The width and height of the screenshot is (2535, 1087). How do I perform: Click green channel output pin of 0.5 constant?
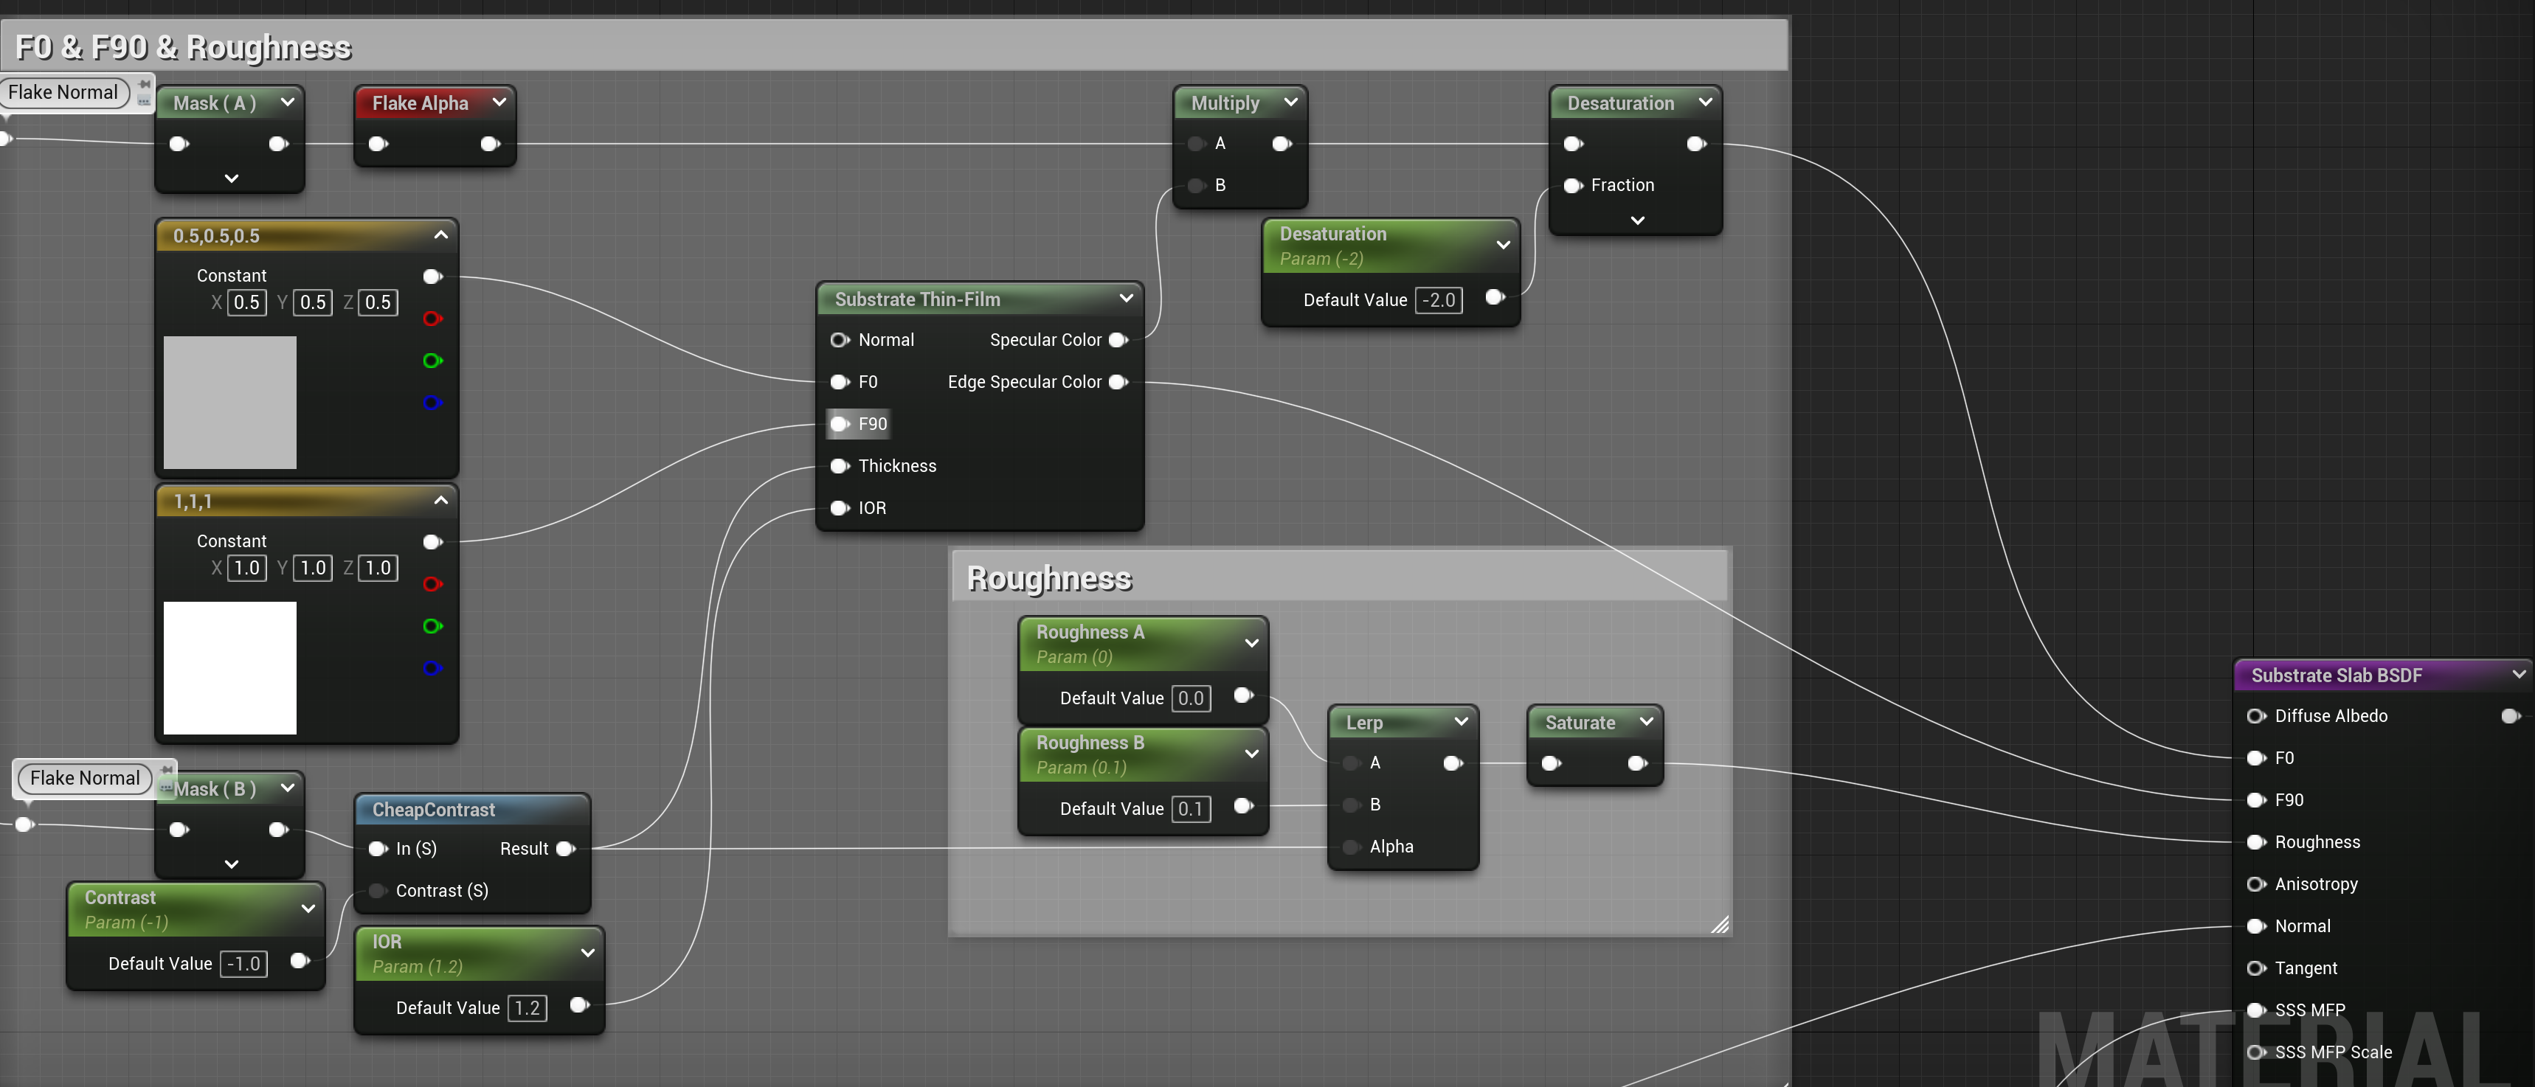(x=432, y=360)
